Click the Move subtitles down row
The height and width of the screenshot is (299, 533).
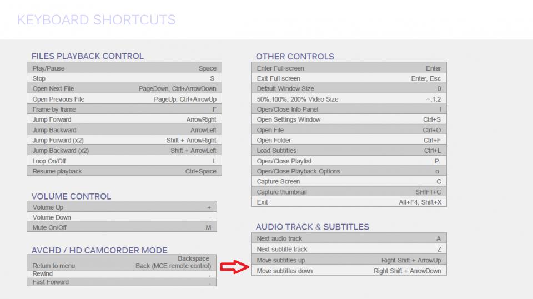349,271
